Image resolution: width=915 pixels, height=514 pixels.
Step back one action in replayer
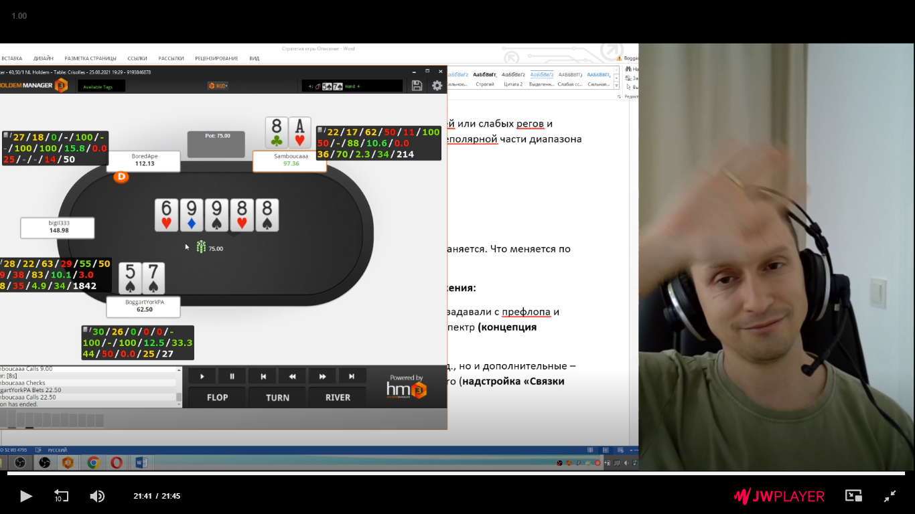293,376
